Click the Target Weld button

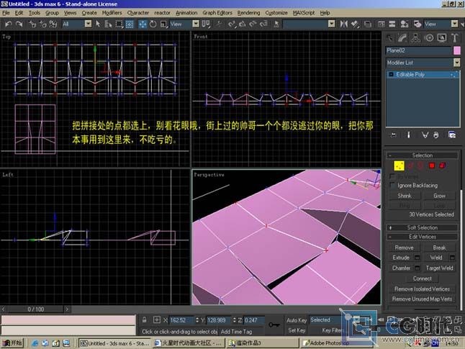point(439,268)
